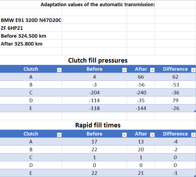
Task: Click the cell with value 17
Action: coord(94,141)
